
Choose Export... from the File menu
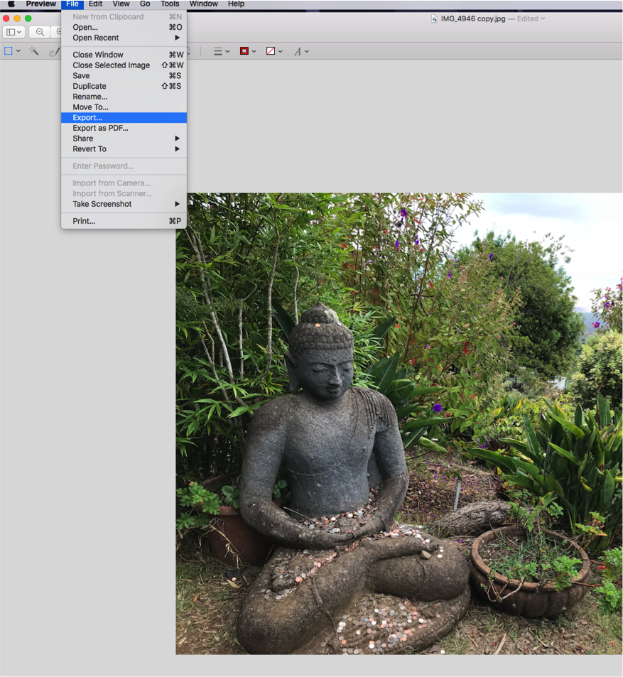click(x=87, y=118)
